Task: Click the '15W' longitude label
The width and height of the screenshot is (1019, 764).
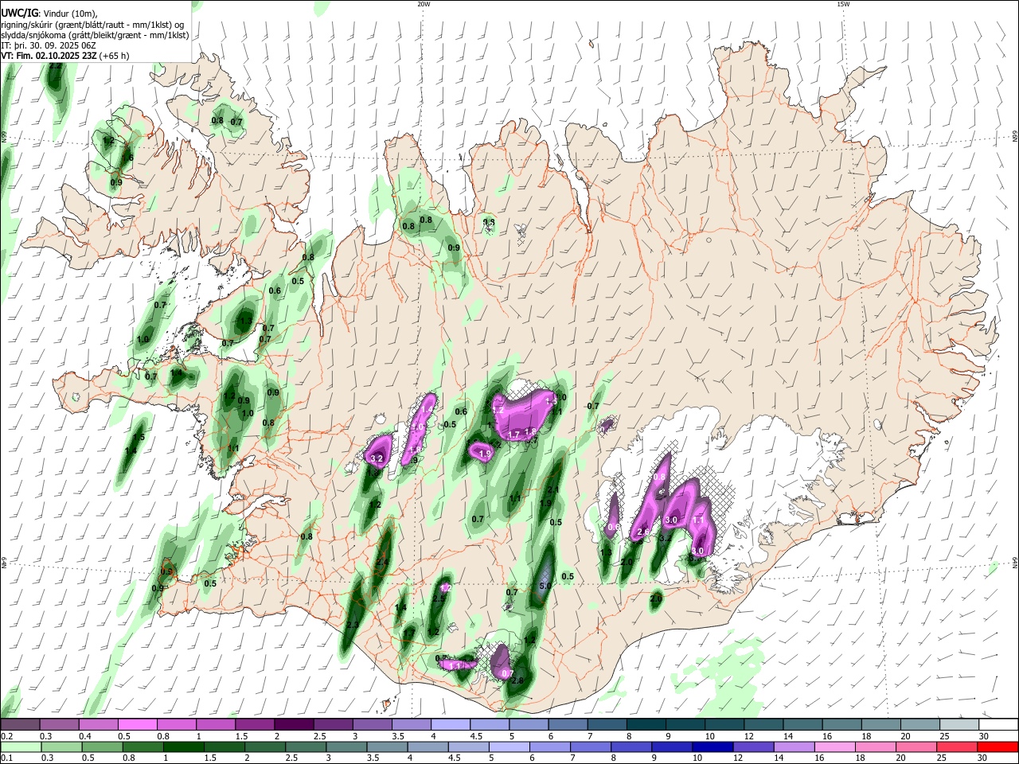Action: (x=843, y=4)
